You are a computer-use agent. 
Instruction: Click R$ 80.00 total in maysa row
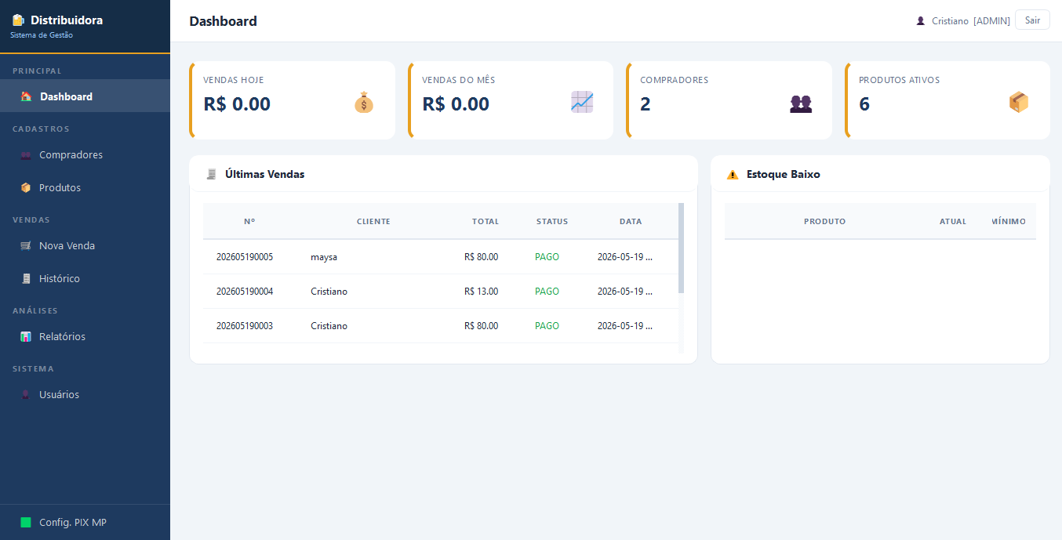[x=481, y=257]
